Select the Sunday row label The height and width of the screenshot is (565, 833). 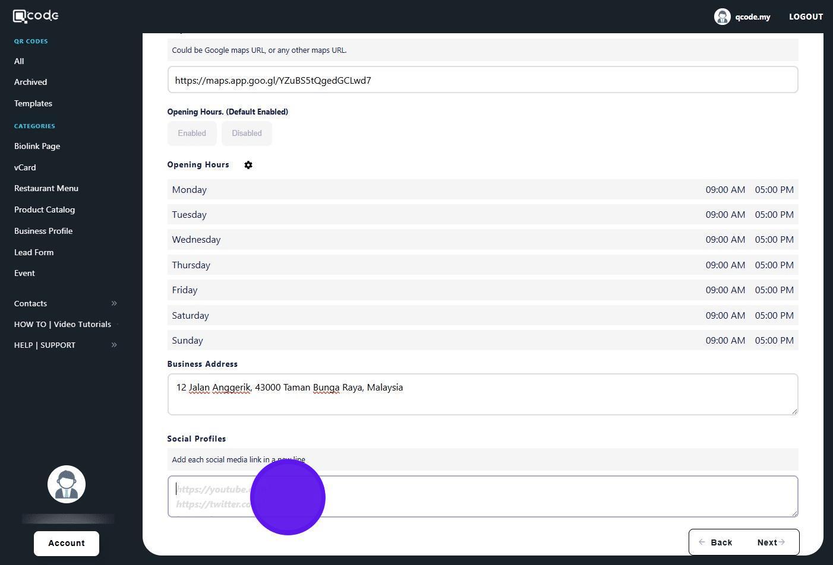pyautogui.click(x=188, y=341)
